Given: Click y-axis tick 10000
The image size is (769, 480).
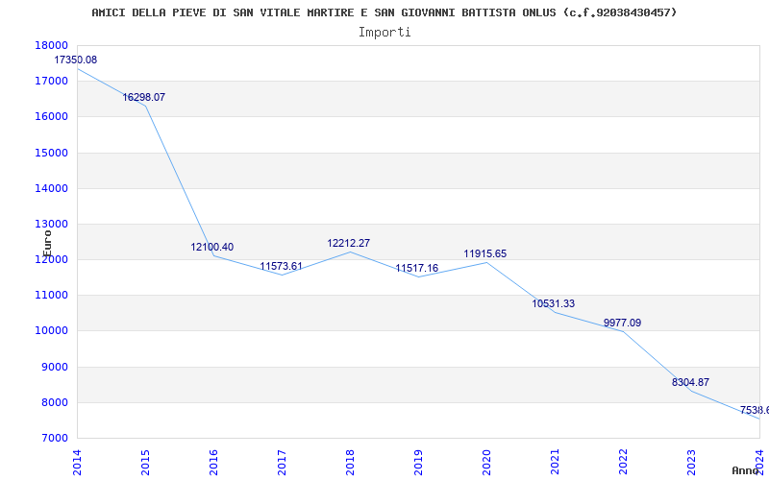Looking at the screenshot, I should click(52, 331).
